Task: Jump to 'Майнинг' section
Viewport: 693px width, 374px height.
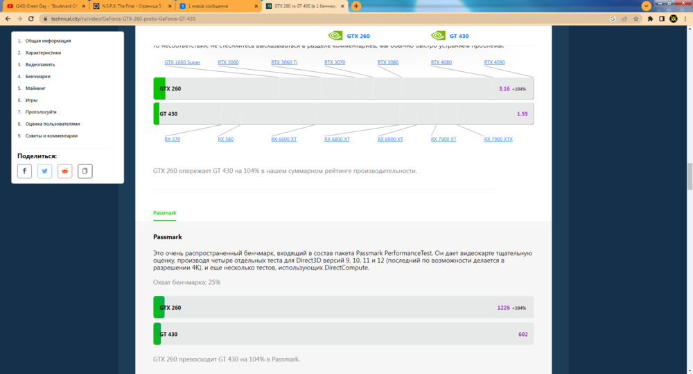Action: (35, 88)
